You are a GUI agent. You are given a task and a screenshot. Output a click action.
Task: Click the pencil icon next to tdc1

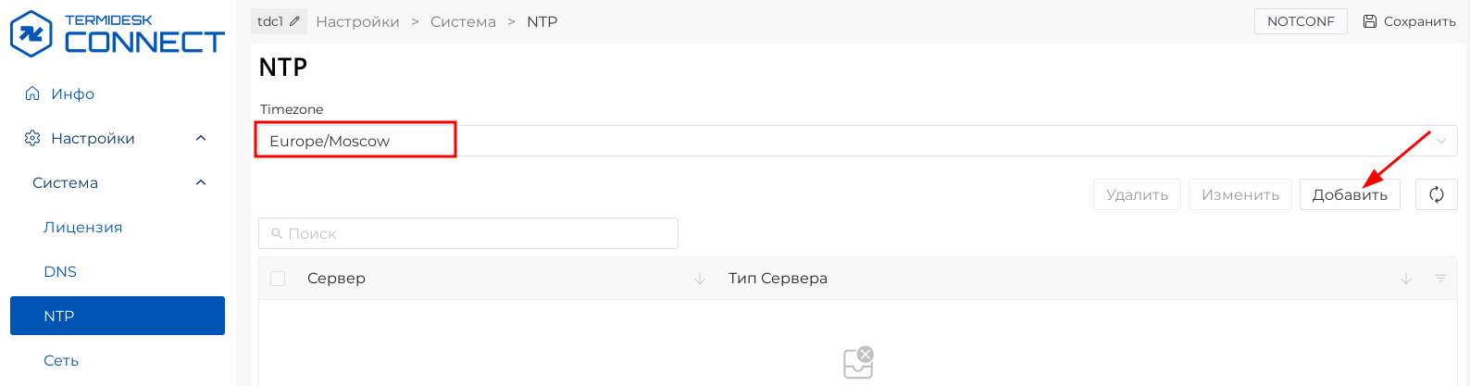click(294, 21)
